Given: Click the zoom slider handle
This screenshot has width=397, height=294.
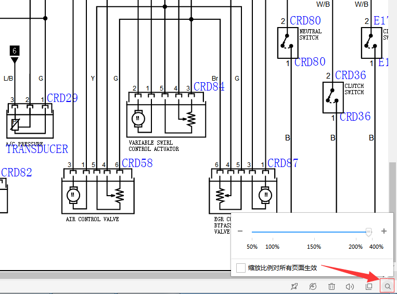Looking at the screenshot, I should [x=368, y=232].
